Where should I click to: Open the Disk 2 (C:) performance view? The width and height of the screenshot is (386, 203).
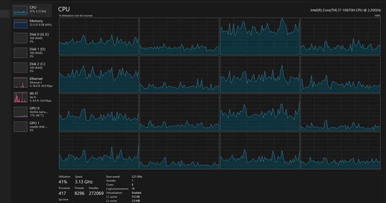coord(32,67)
